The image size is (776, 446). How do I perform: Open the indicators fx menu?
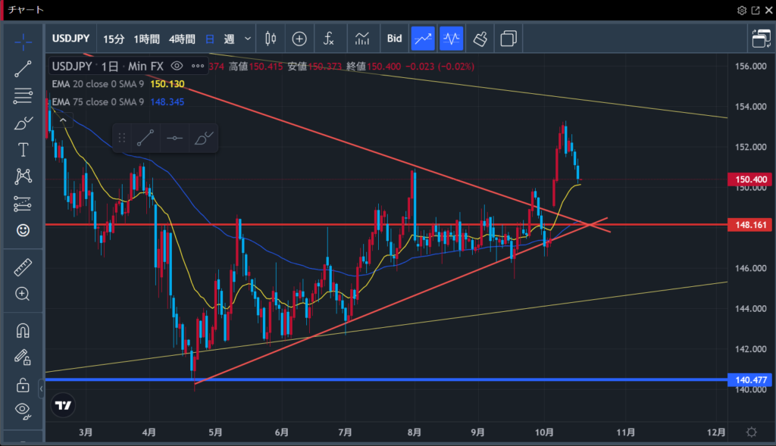(x=329, y=38)
